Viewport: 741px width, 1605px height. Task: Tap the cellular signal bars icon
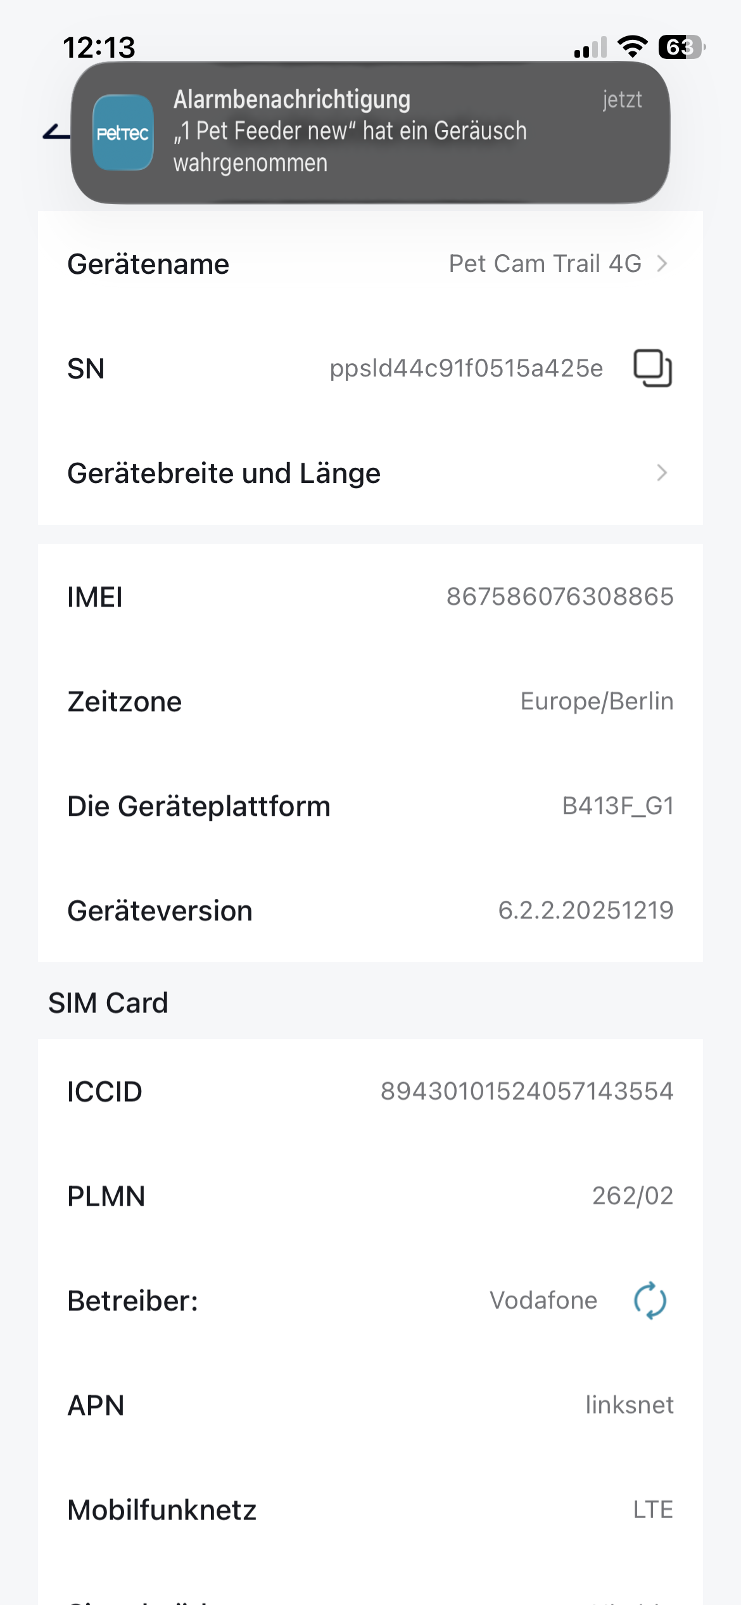(590, 48)
